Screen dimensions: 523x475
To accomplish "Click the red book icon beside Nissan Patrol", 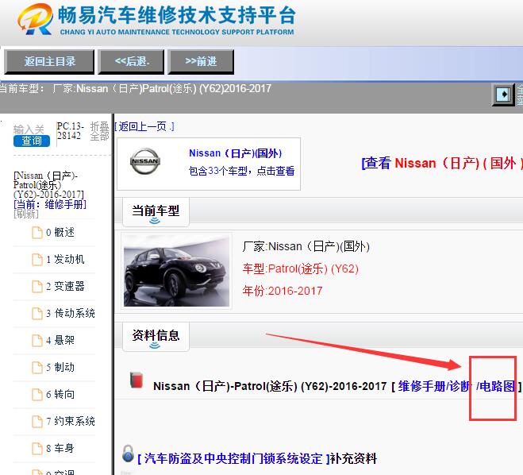I will click(137, 380).
